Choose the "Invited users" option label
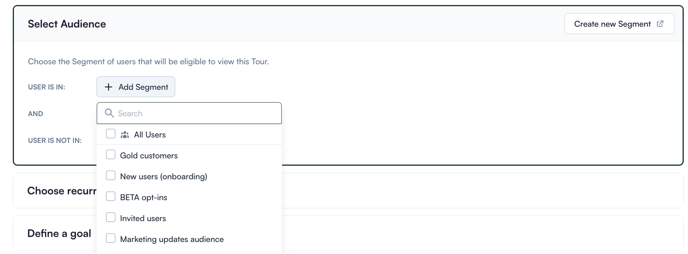 (x=143, y=218)
